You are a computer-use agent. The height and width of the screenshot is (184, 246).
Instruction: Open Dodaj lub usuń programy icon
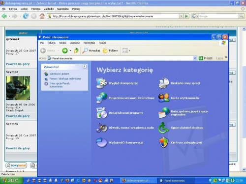point(102,113)
